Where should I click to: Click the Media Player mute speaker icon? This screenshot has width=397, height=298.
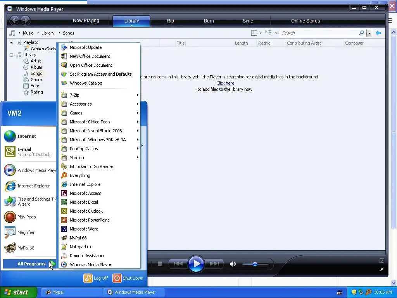pyautogui.click(x=233, y=264)
